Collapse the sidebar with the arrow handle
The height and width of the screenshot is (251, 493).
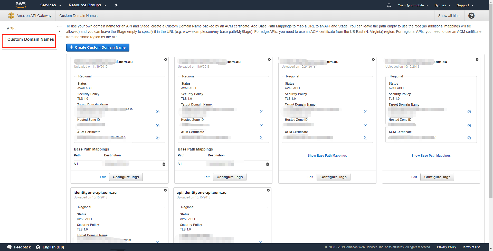click(x=60, y=31)
